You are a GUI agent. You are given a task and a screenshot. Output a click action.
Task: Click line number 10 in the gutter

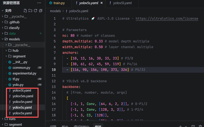[x=54, y=70]
